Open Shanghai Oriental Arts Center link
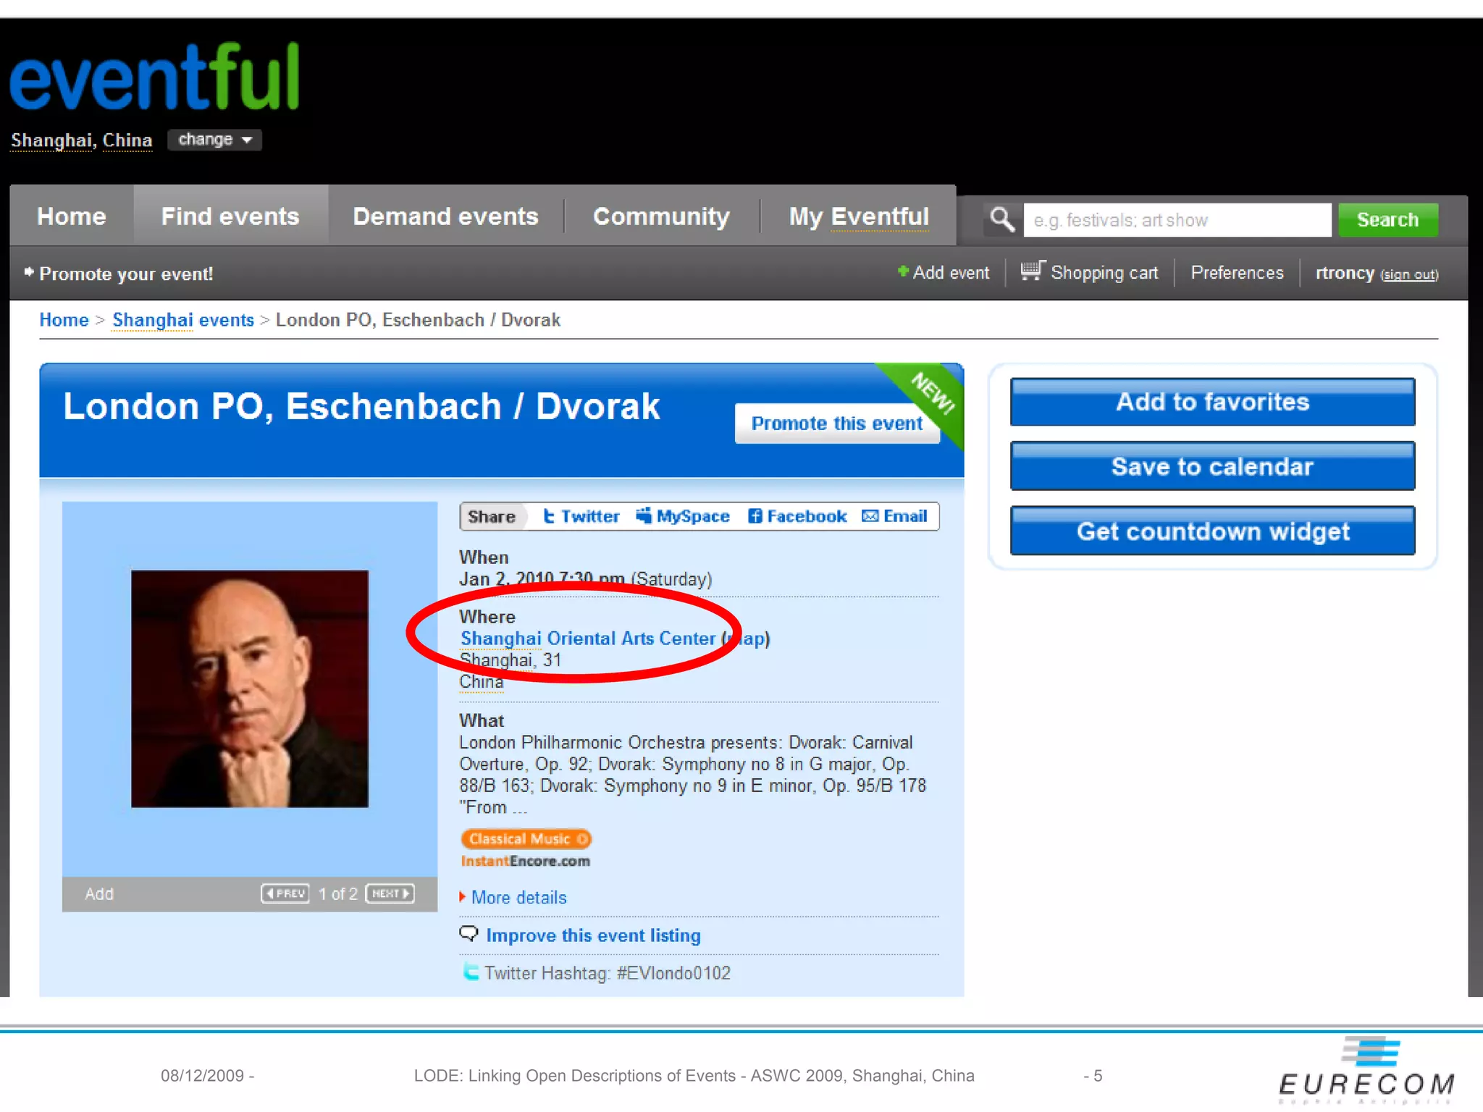The width and height of the screenshot is (1483, 1112). click(x=588, y=639)
